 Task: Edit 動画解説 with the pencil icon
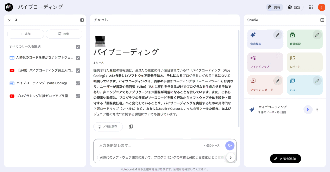tap(317, 35)
